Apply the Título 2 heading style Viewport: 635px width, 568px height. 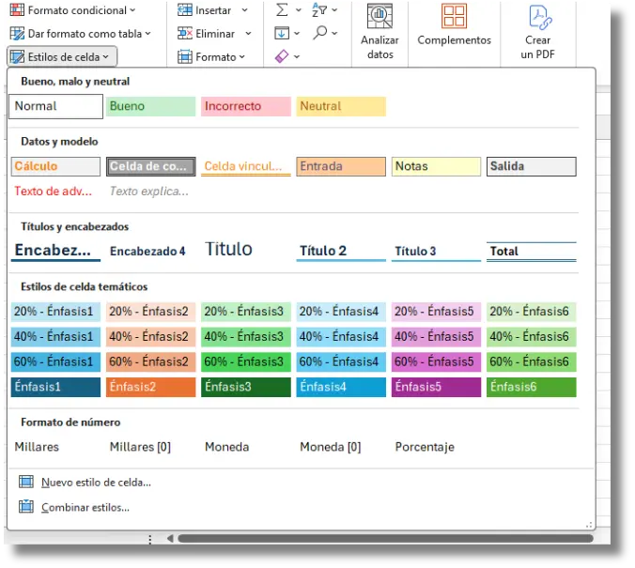(x=341, y=251)
